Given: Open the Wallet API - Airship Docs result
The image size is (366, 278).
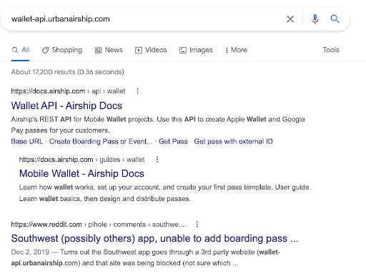Looking at the screenshot, I should tap(66, 105).
